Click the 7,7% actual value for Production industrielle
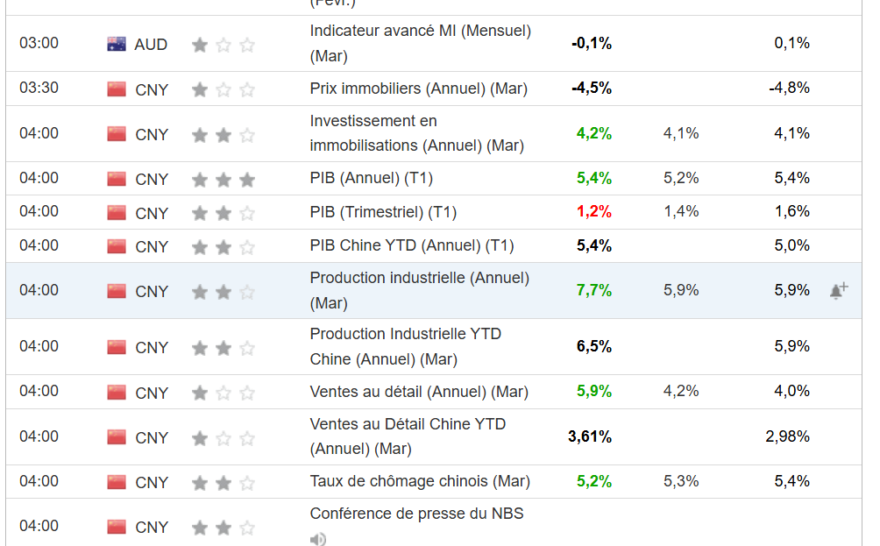Screen dimensions: 880x546 (593, 290)
